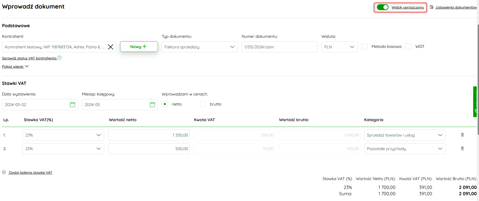
Task: Click row 1 Wartość netto field 1 200,00
Action: [x=149, y=135]
